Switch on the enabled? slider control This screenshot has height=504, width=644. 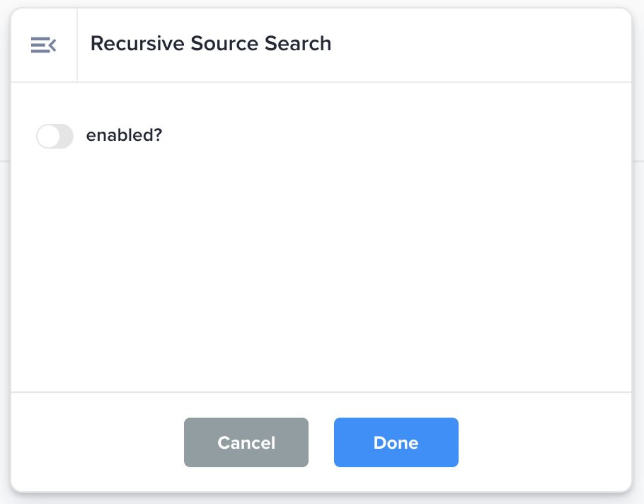click(55, 136)
